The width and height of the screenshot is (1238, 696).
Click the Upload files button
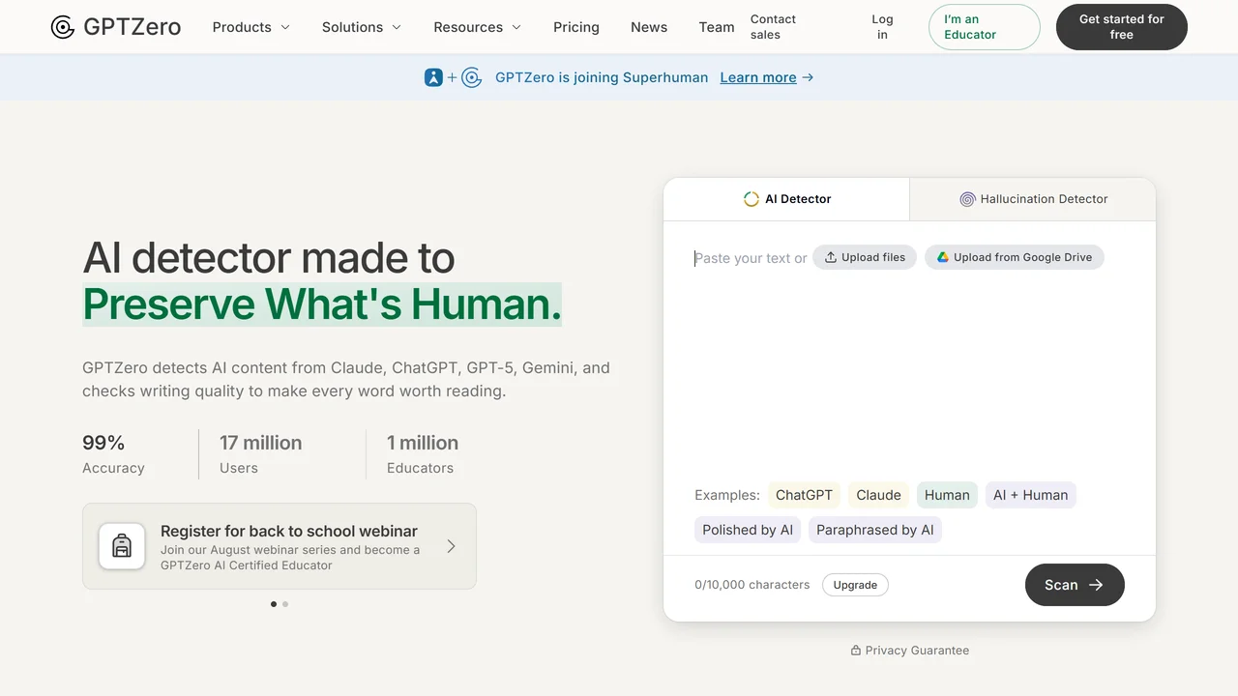865,257
